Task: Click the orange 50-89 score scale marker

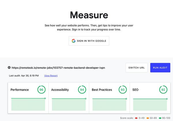Action: (148, 118)
